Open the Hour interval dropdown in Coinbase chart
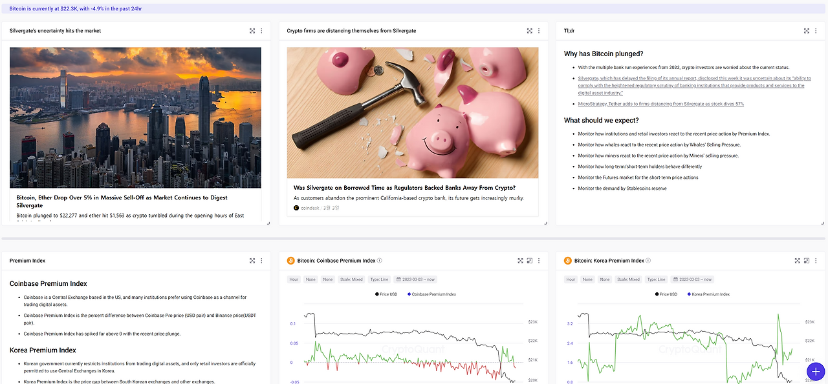The height and width of the screenshot is (384, 828). [x=294, y=279]
